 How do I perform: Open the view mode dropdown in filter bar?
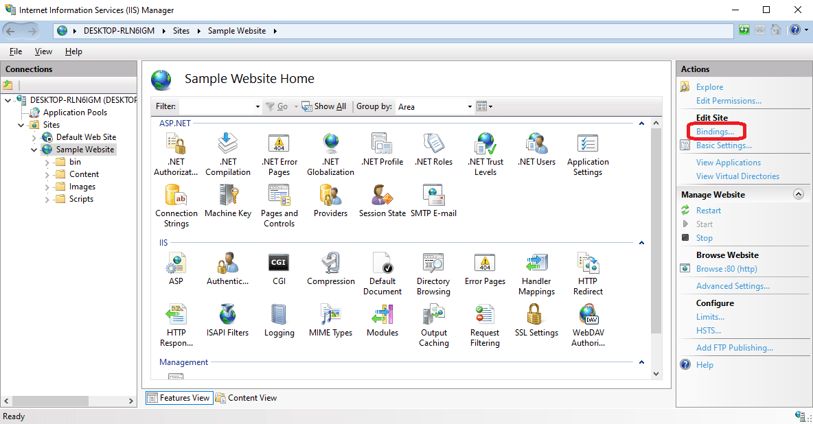tap(484, 106)
